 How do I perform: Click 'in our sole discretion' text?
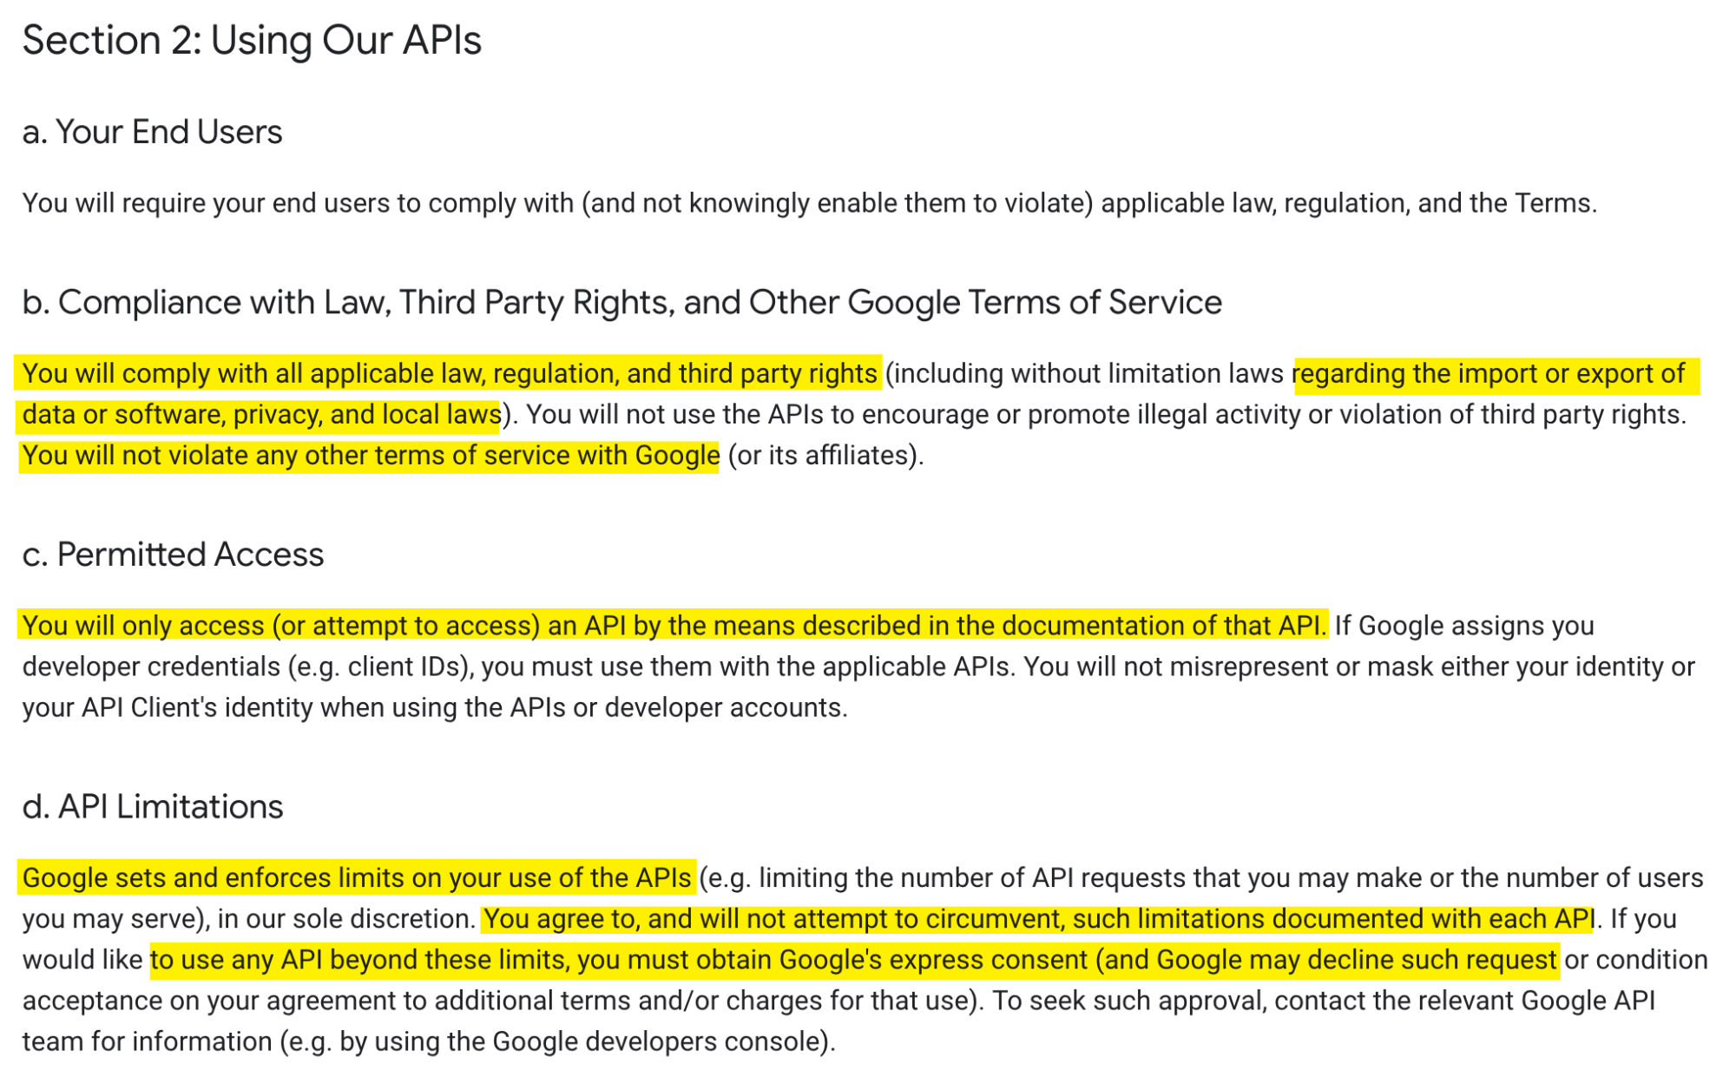(344, 919)
